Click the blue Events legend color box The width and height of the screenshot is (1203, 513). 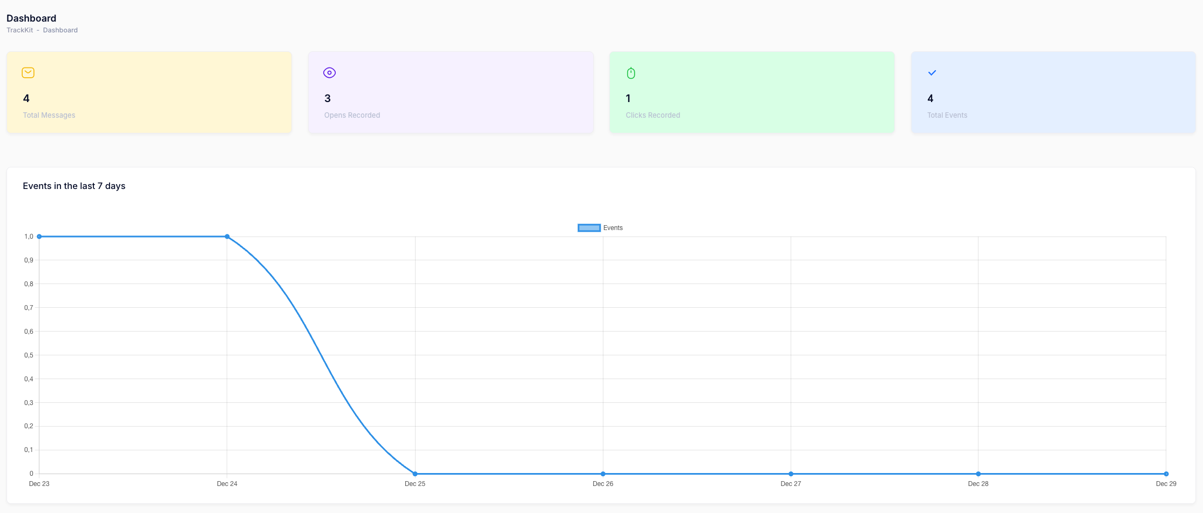point(589,228)
